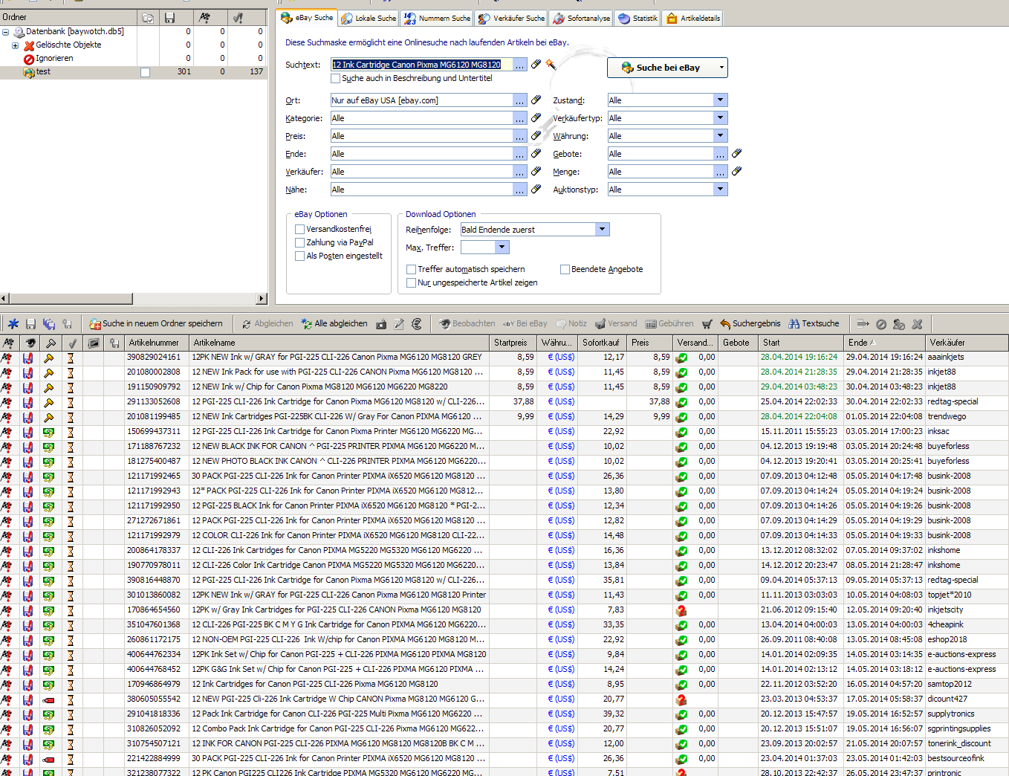1009x776 pixels.
Task: Open the Reihenfolge dropdown
Action: pos(603,230)
